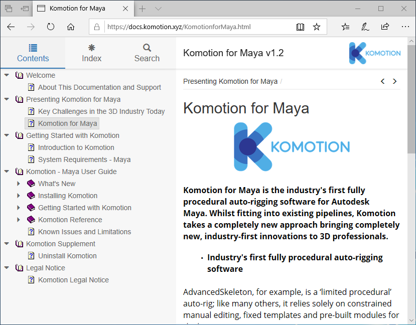Click the What's New purple book icon

click(31, 184)
